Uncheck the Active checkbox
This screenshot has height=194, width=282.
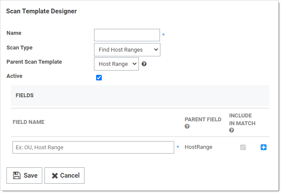coord(99,78)
